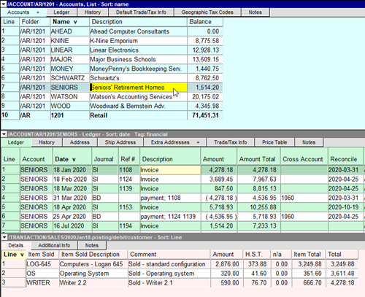Switch to the Address tab
This screenshot has width=365, height=297.
[x=80, y=142]
